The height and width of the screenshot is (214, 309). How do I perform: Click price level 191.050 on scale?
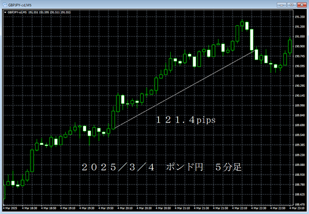coord(300,36)
